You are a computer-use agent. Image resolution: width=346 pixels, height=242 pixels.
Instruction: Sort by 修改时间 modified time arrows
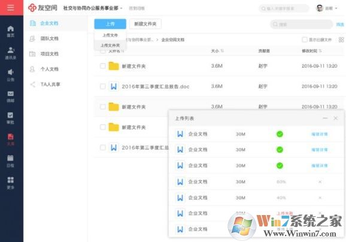click(320, 51)
